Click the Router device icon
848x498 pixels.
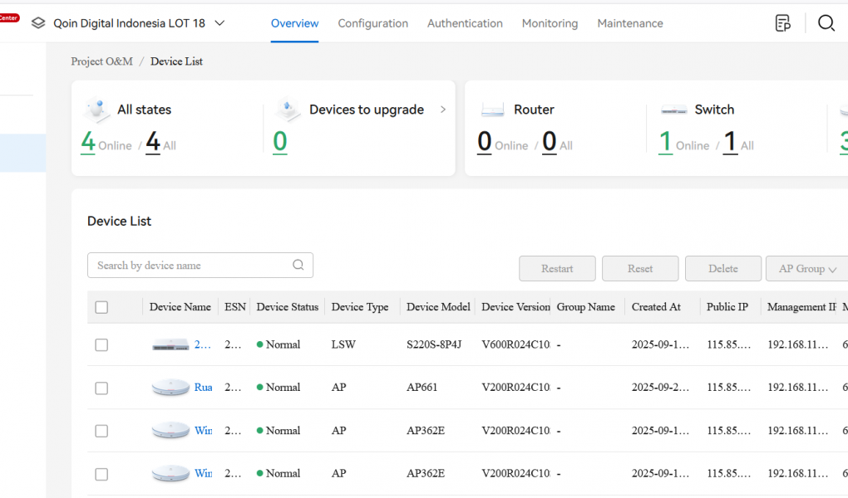[493, 110]
